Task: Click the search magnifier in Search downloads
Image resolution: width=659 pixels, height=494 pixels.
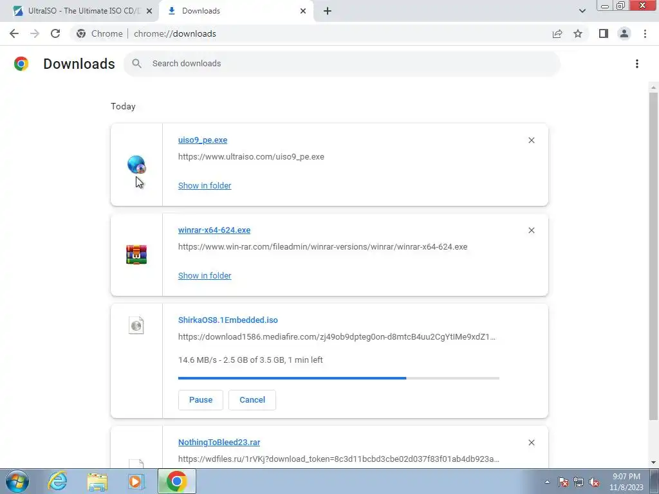Action: coord(136,64)
